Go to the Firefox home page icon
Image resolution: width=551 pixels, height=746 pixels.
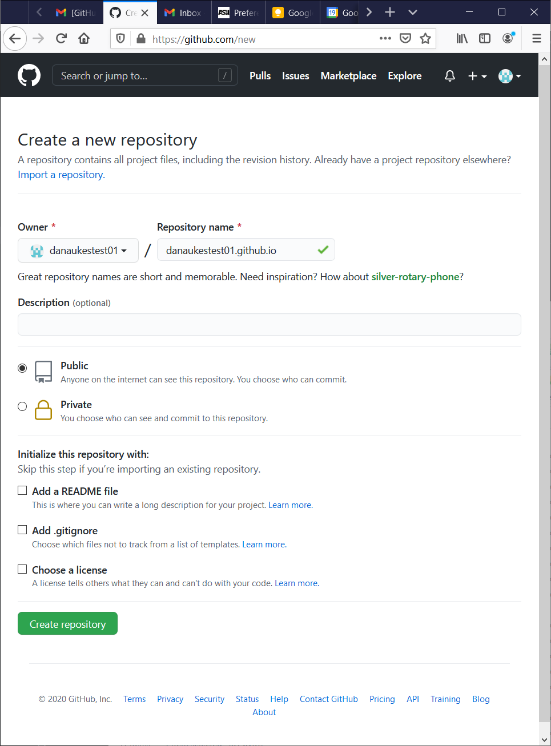[84, 38]
